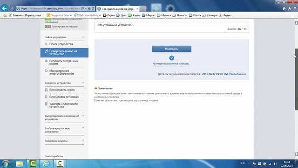This screenshot has height=168, width=298.
Task: Click the OFF badge for 'Блокировка активации'
Action: [x=48, y=27]
